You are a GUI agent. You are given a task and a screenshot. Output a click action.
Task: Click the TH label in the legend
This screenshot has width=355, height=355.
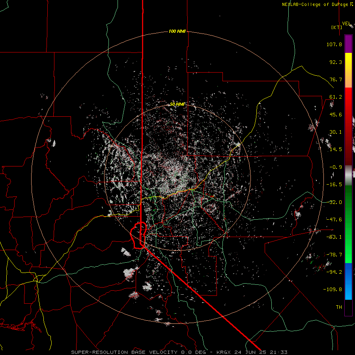coord(339,307)
